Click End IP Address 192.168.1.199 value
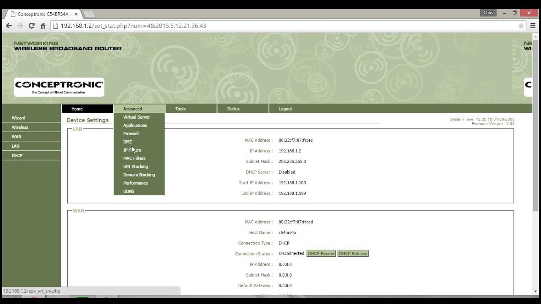Image resolution: width=541 pixels, height=304 pixels. point(292,193)
